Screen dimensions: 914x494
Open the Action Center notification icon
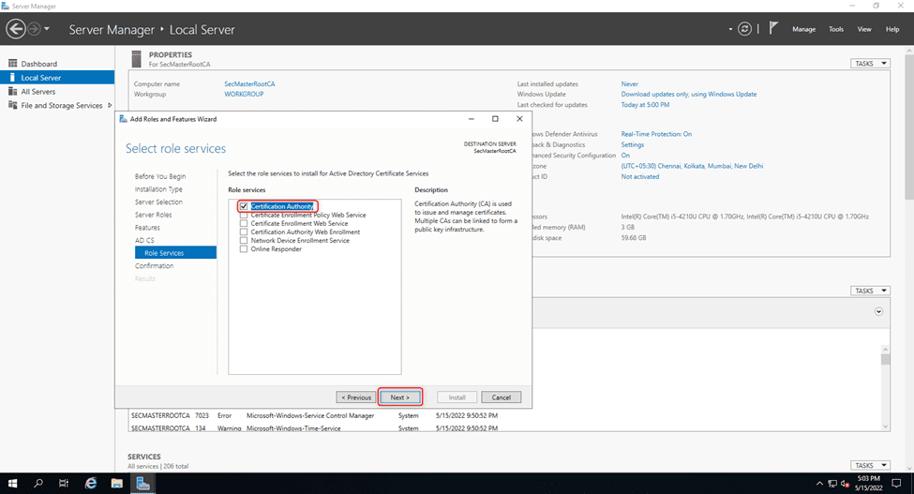[x=896, y=484]
